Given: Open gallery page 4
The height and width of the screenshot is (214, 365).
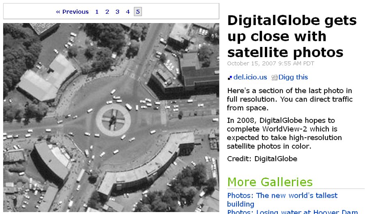Looking at the screenshot, I should pyautogui.click(x=128, y=12).
